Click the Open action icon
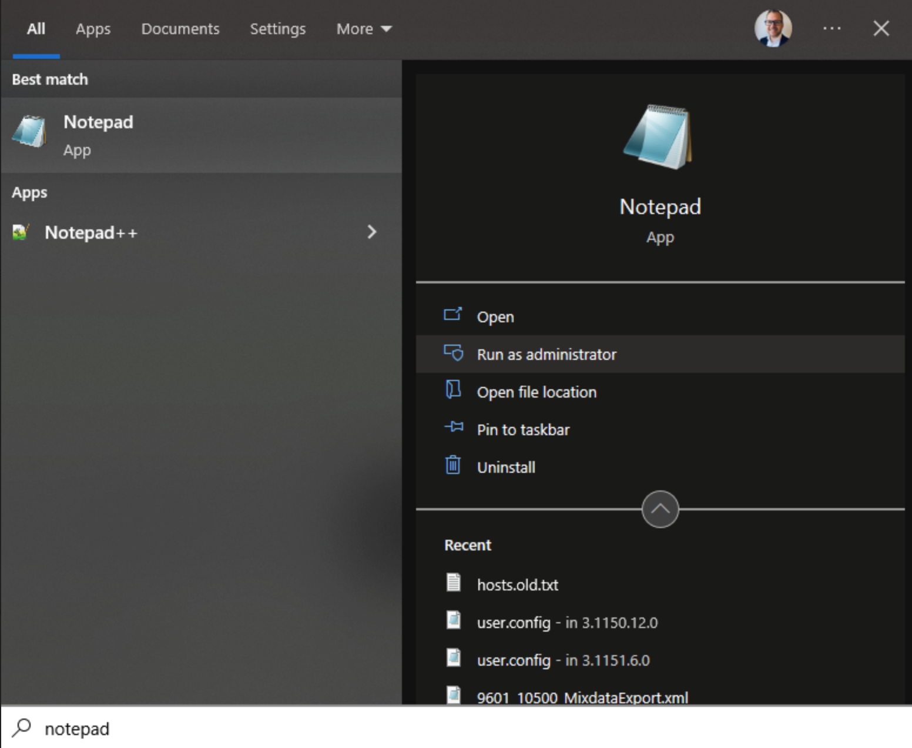Viewport: 912px width, 748px height. [453, 314]
